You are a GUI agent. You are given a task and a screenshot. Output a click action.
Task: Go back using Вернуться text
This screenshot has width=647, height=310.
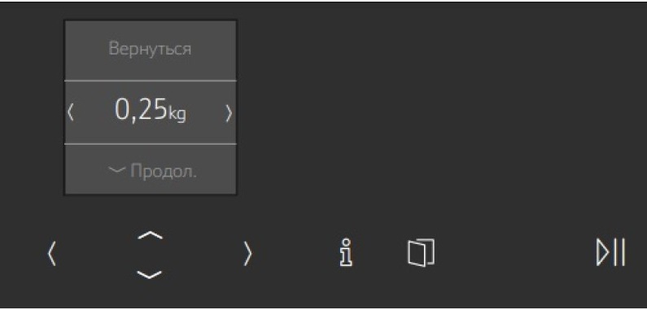[x=151, y=49]
